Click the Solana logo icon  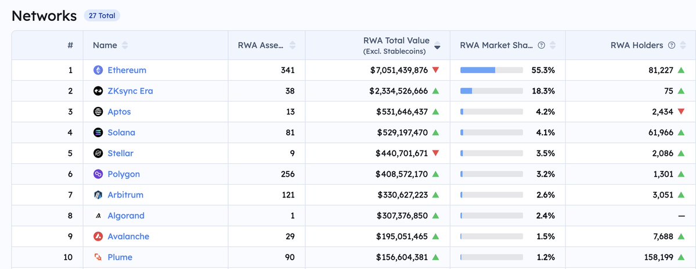[x=98, y=132]
